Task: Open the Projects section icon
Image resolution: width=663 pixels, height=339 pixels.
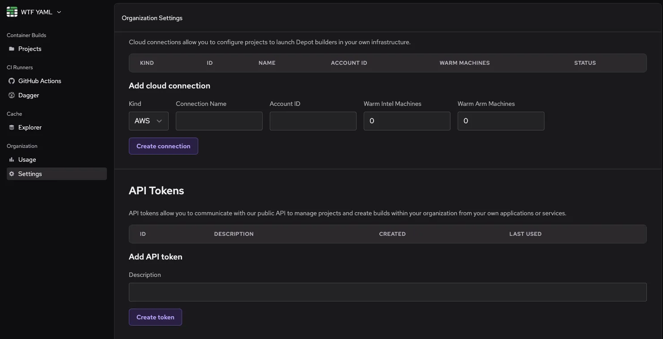Action: [x=11, y=49]
